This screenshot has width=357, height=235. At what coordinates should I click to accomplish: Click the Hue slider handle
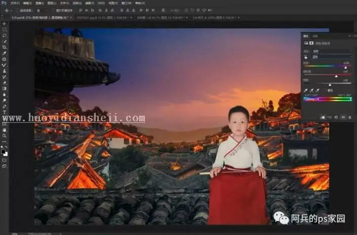[x=346, y=68]
